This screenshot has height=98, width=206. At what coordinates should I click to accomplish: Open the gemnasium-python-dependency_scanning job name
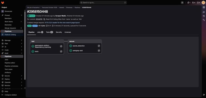pyautogui.click(x=43, y=46)
